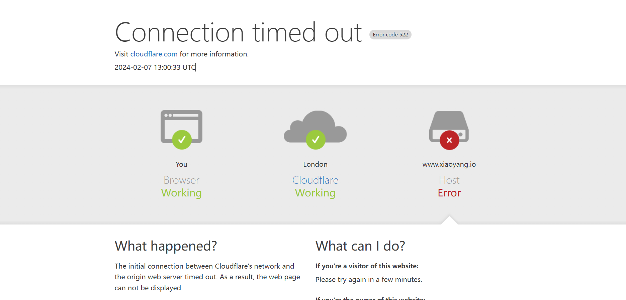The width and height of the screenshot is (626, 300).
Task: Open the blue Cloudflare status link
Action: tap(315, 180)
